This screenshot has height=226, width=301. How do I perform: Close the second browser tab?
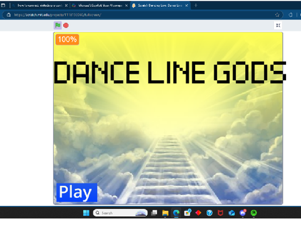click(126, 6)
